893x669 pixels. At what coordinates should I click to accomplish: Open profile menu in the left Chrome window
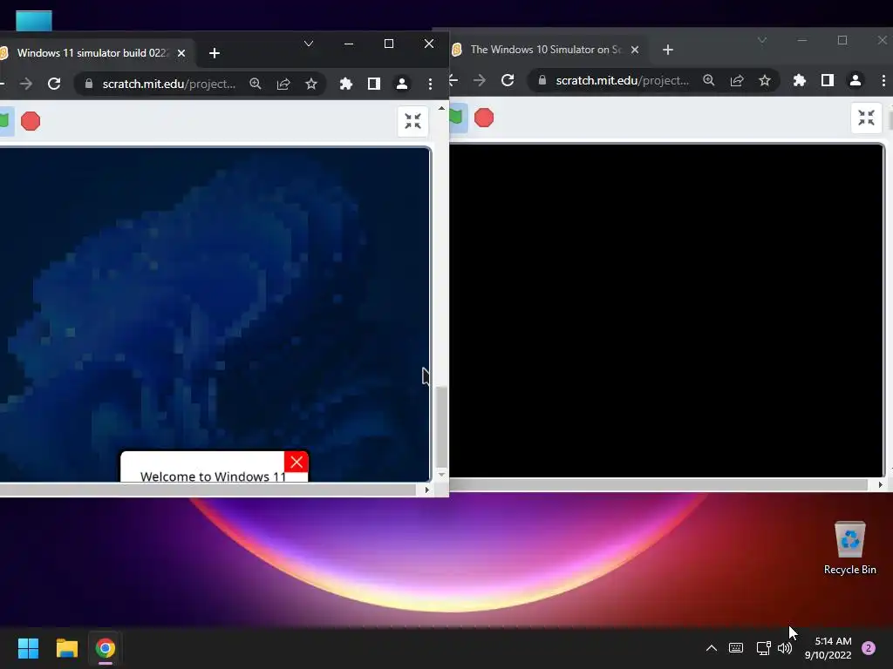401,84
